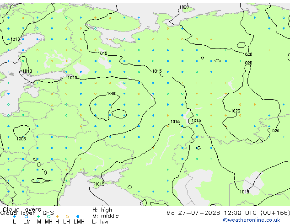This screenshot has height=224, width=290.
Task: Click the 'LMH' label in the legend
Action: pos(79,221)
